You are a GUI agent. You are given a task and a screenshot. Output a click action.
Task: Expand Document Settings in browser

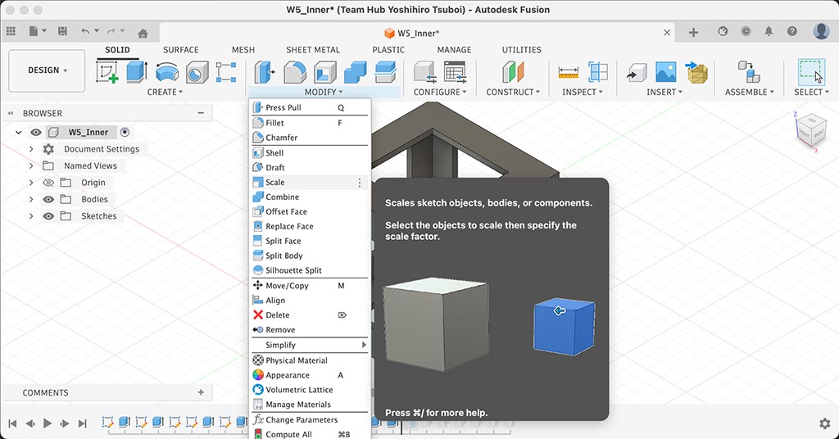pos(31,149)
